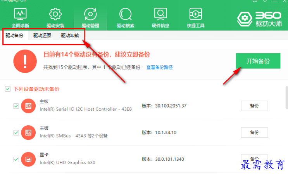Toggle the 下列设备驱动未备份 select-all checkbox
The width and height of the screenshot is (288, 177).
click(x=8, y=89)
